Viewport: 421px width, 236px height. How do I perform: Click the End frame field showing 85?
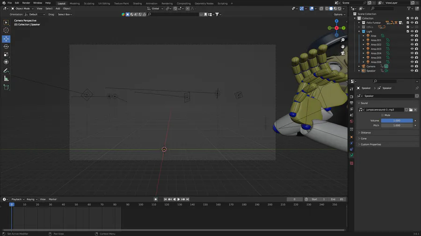(x=337, y=199)
